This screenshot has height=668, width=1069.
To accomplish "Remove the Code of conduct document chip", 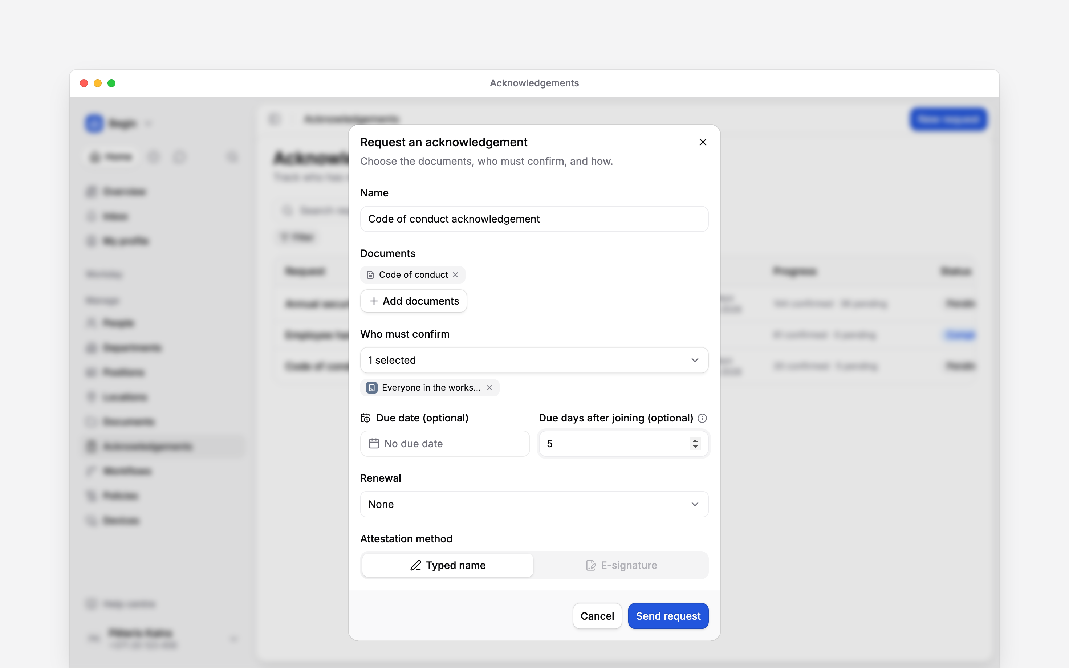I will pyautogui.click(x=455, y=275).
